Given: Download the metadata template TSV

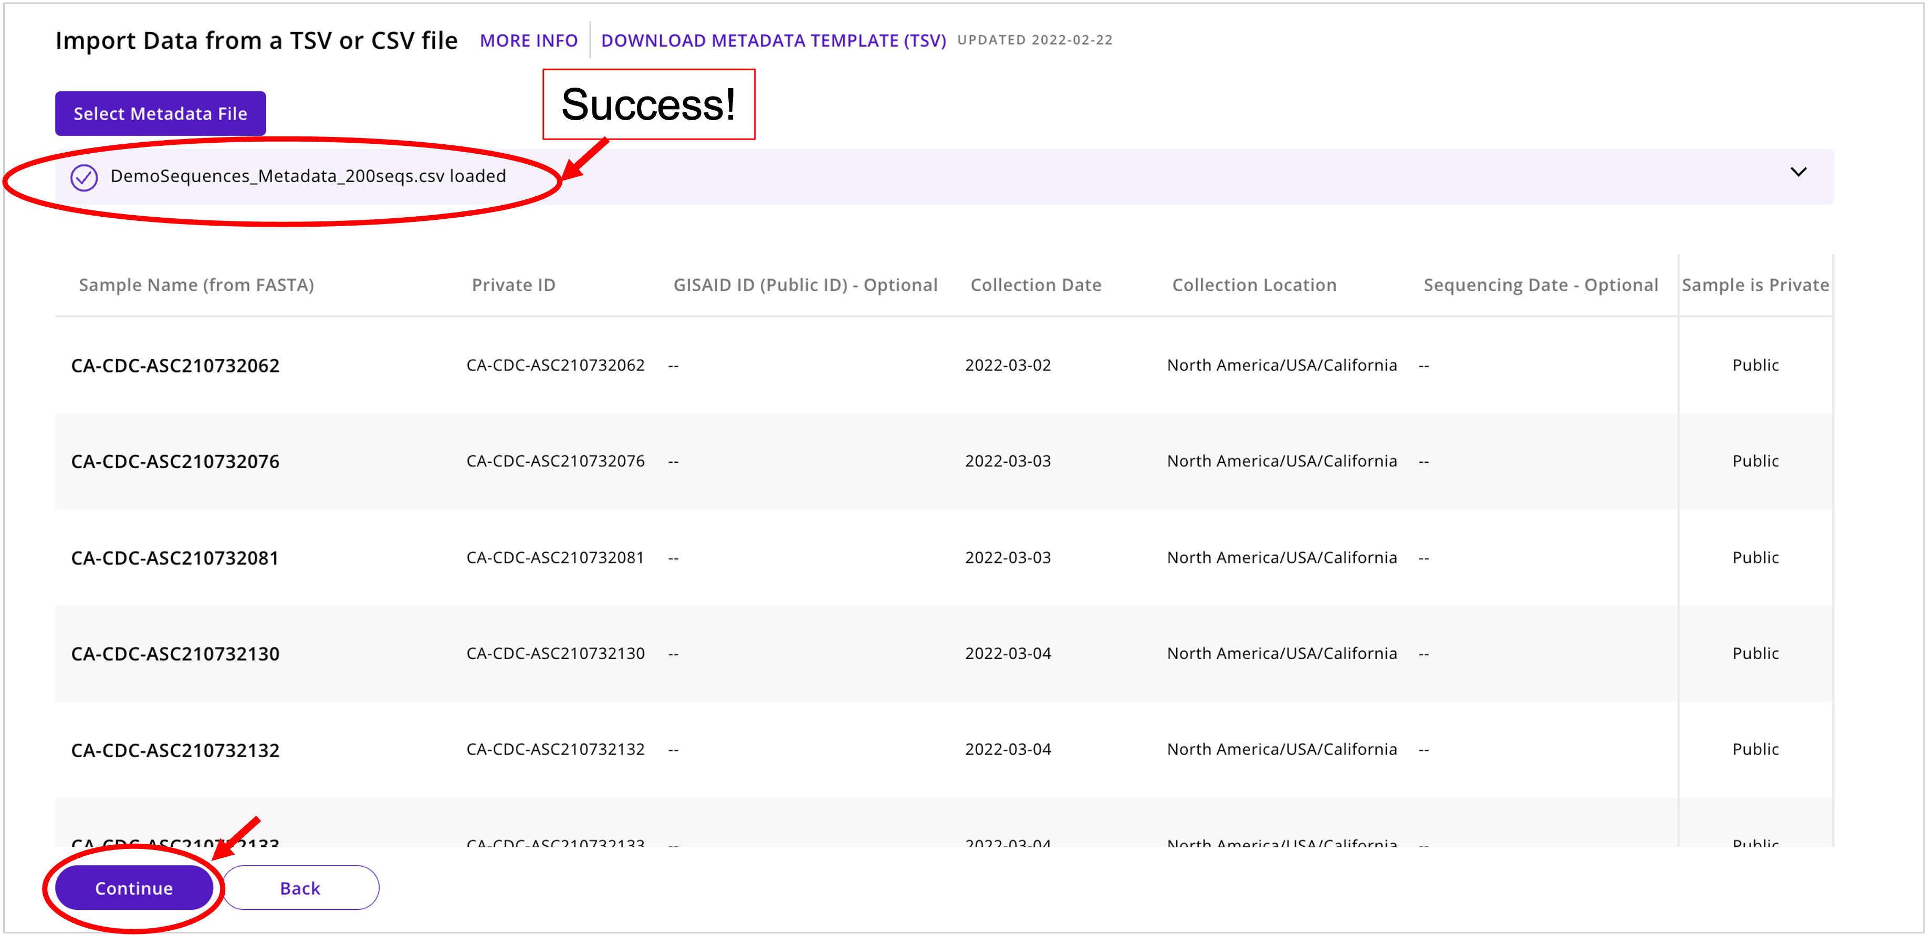Looking at the screenshot, I should click(773, 40).
